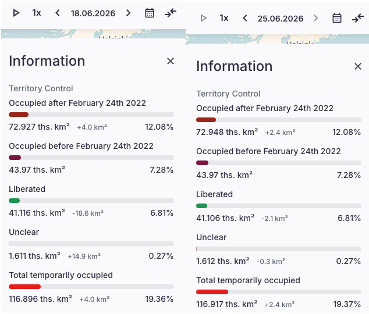Close the right Information panel

(358, 66)
